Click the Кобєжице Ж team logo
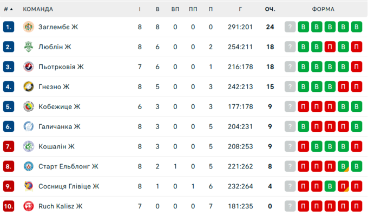368x216 pixels. 29,106
